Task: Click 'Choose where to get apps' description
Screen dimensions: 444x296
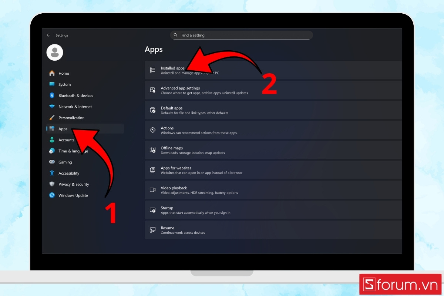Action: coord(204,93)
